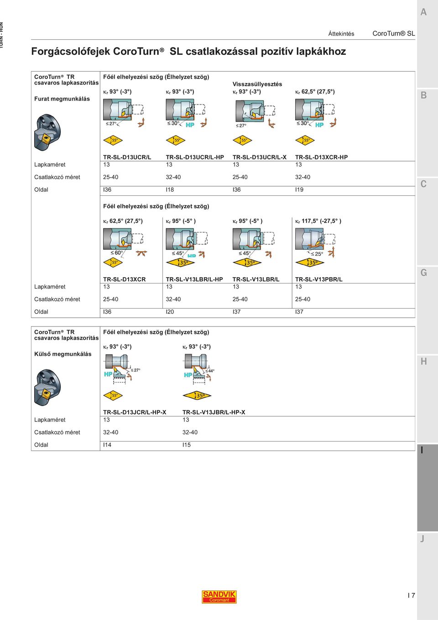This screenshot has width=438, height=620.
Task: Click the HP badge in the TR-SL-V13JBR/L-HP-X diagram
Action: [188, 375]
